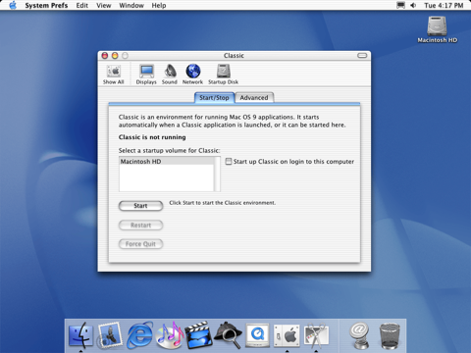Open Sherlock from the Dock
Viewport: 471px width, 353px height.
click(228, 335)
